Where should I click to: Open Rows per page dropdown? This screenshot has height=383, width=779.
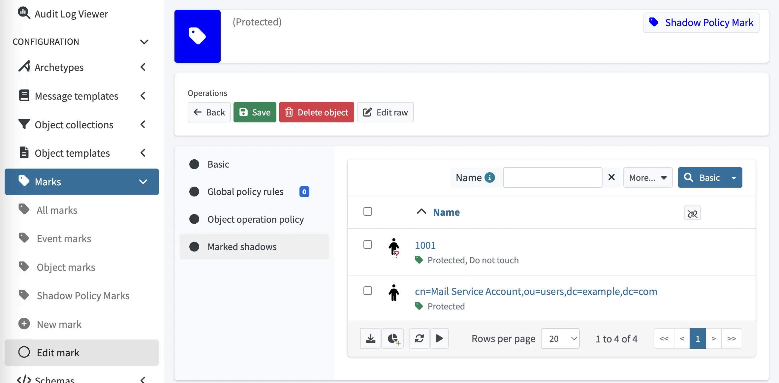pos(560,338)
